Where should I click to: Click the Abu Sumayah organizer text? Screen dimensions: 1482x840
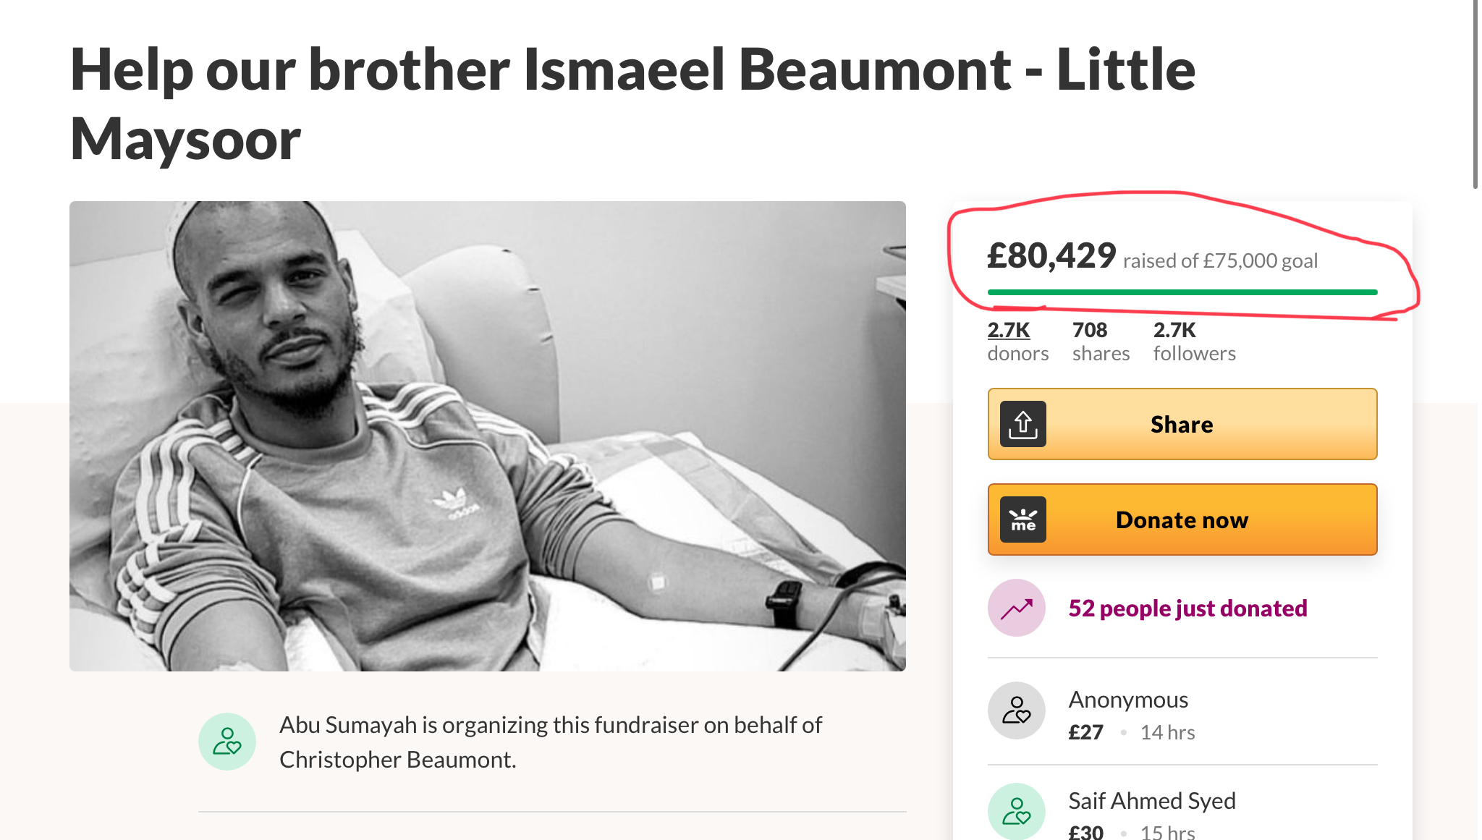pyautogui.click(x=551, y=742)
